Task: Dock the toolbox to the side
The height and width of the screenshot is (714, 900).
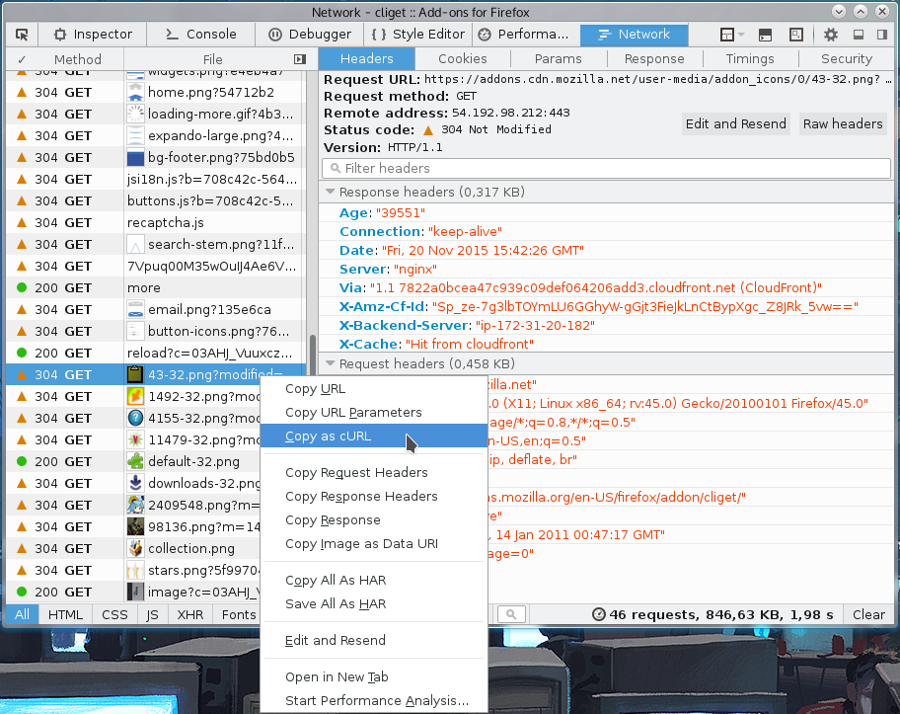Action: (884, 34)
